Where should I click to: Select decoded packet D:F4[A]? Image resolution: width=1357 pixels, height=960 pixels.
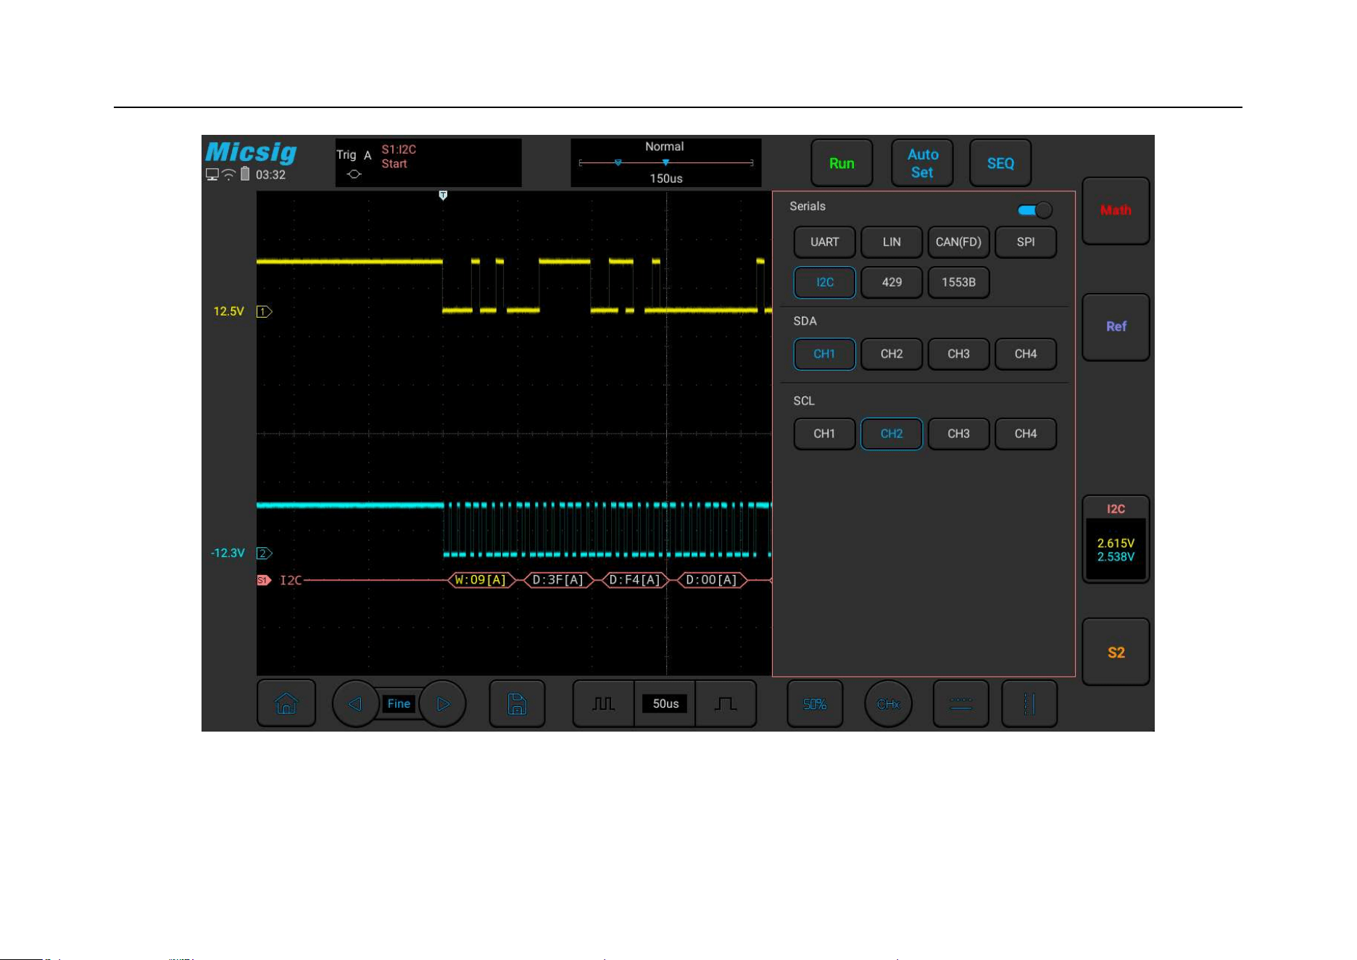pos(635,580)
